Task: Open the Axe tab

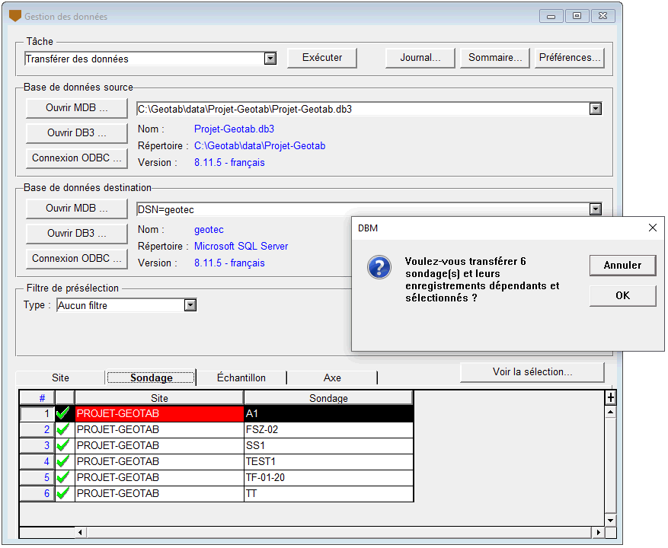Action: (x=332, y=378)
